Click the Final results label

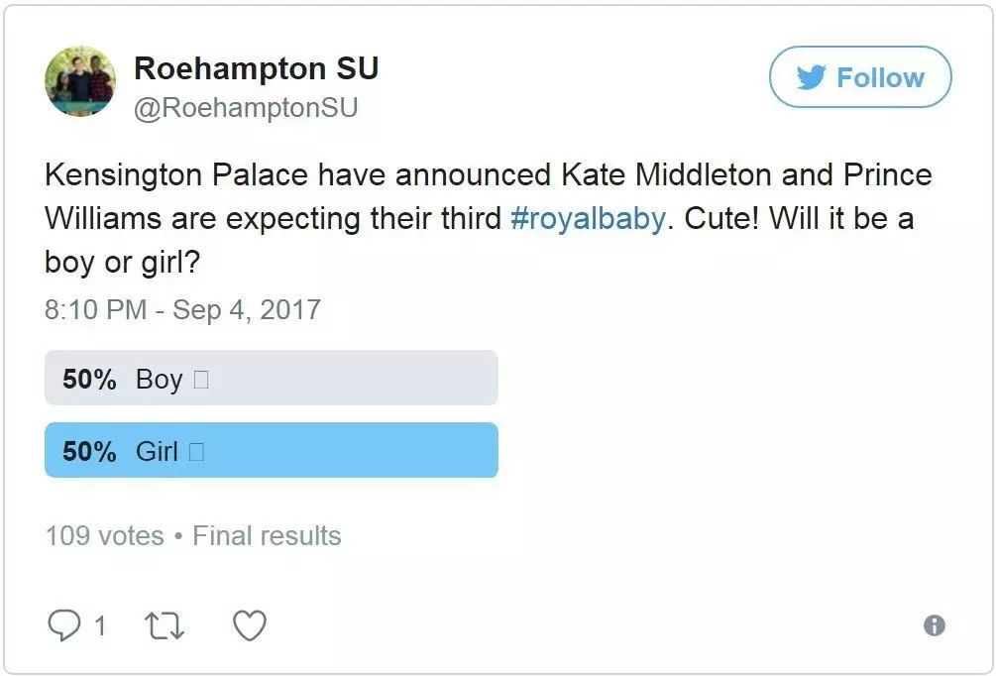[267, 536]
